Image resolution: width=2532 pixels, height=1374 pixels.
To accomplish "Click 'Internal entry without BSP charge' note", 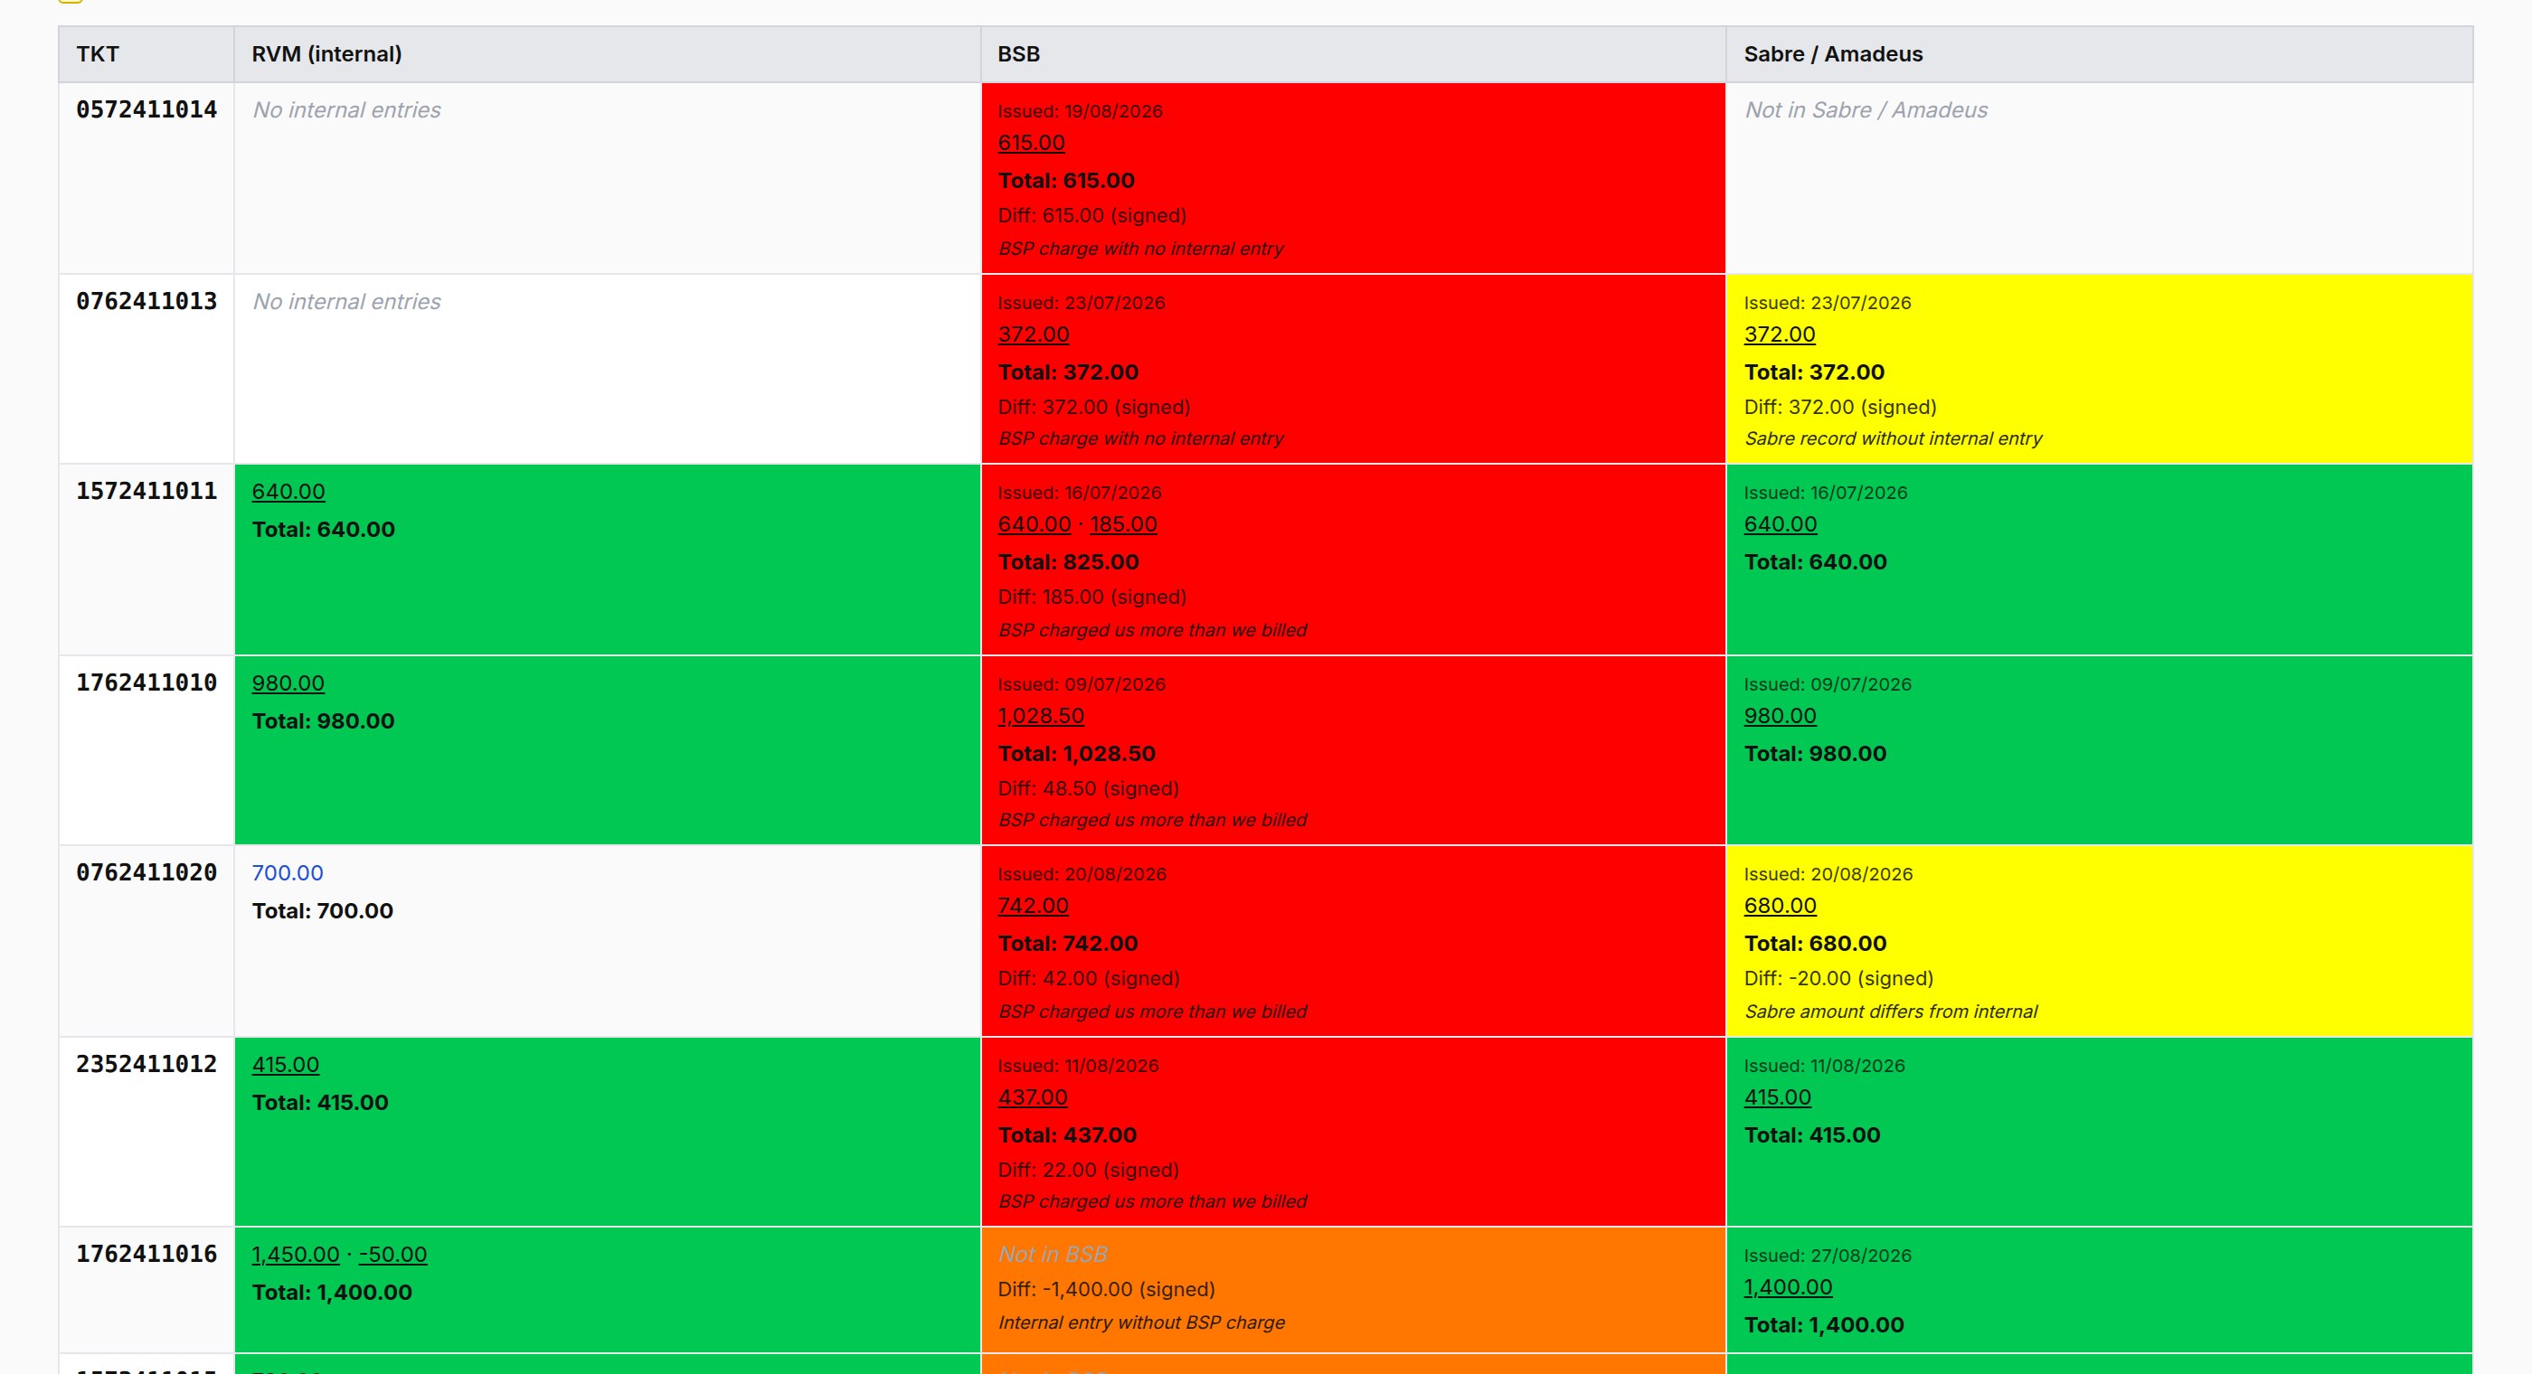I will [1141, 1322].
